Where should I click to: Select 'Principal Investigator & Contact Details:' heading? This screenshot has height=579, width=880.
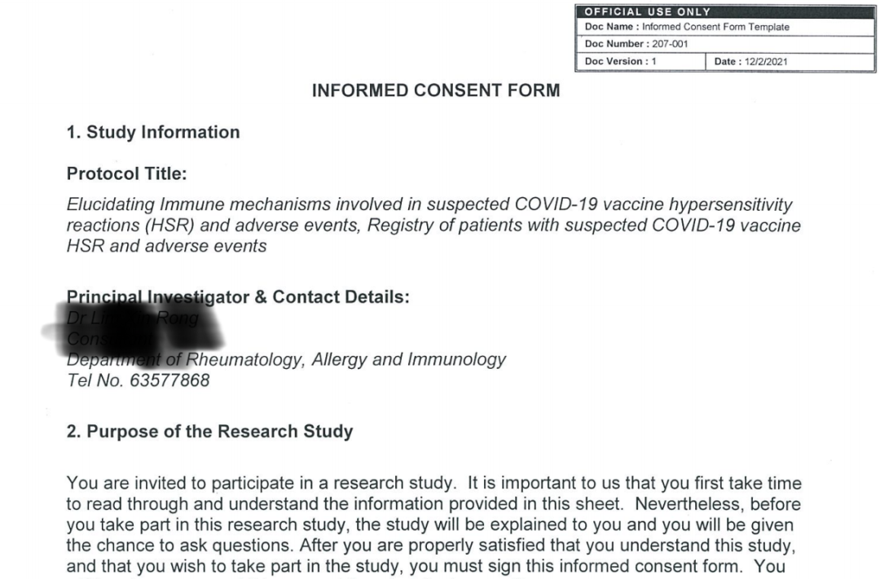pos(238,296)
